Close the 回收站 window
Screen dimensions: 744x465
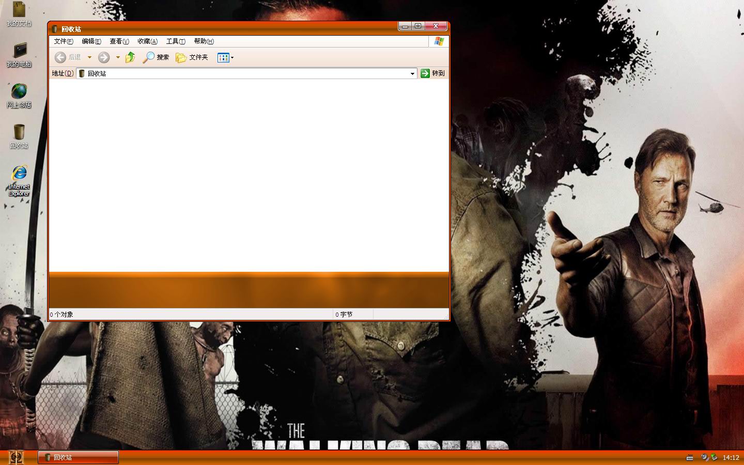(x=436, y=26)
